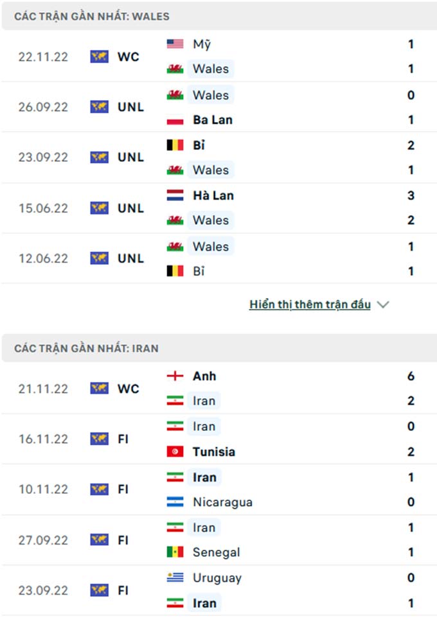Viewport: 437px width, 623px height.
Task: Click the Netherlands flag beside Hà Lan
Action: click(175, 195)
